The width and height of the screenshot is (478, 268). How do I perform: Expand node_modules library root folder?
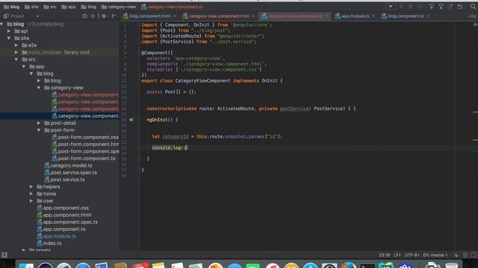(16, 52)
